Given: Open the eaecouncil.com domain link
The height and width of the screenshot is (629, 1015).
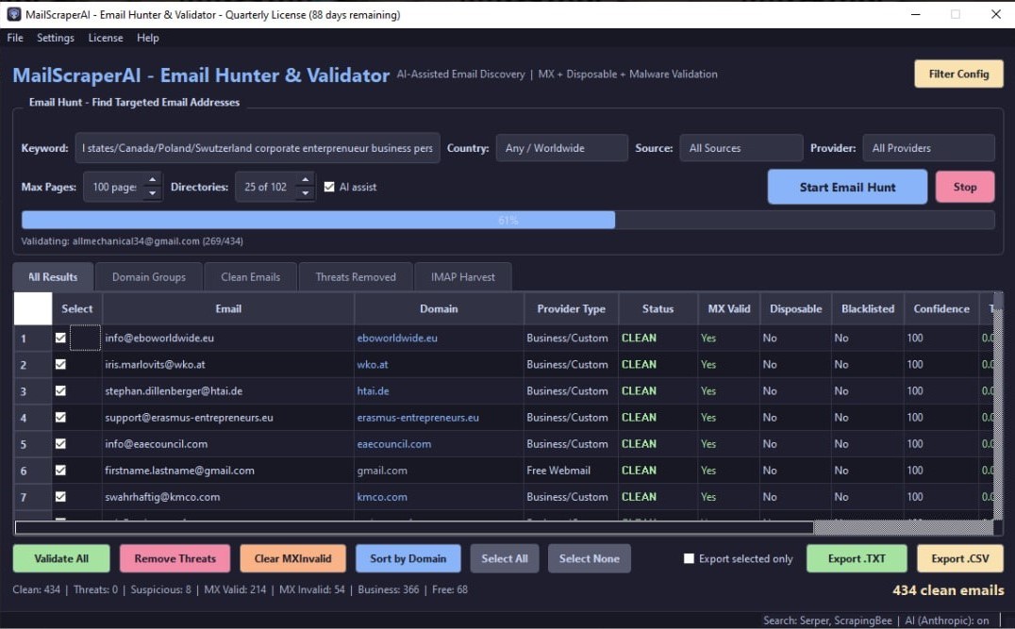Looking at the screenshot, I should coord(393,444).
